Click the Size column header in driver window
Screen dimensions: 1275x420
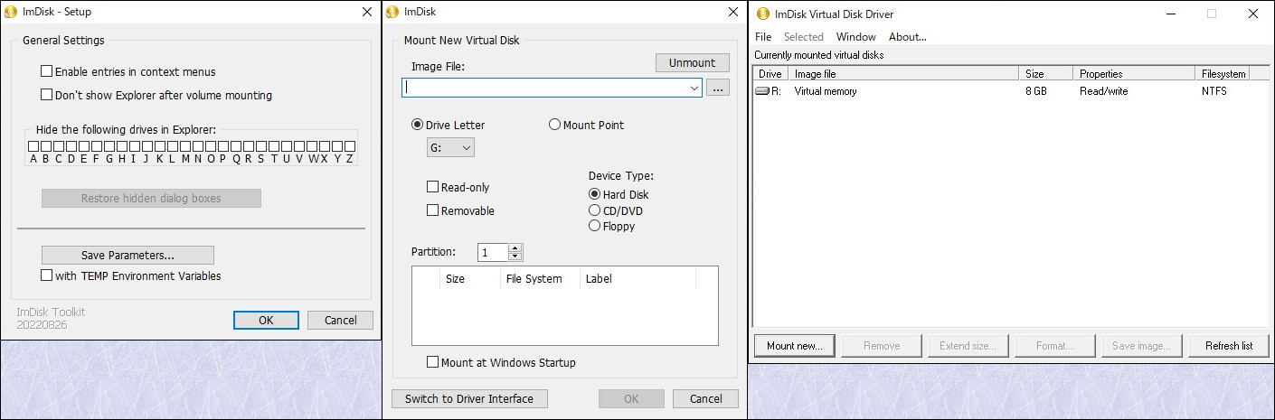tap(1046, 74)
